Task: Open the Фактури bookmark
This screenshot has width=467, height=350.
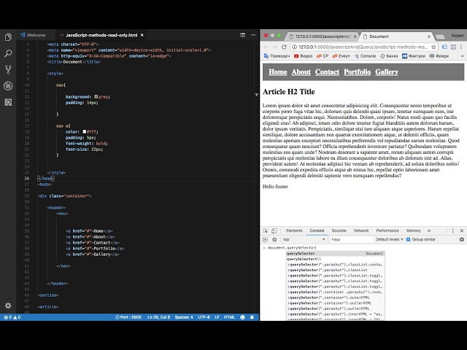Action: click(414, 56)
